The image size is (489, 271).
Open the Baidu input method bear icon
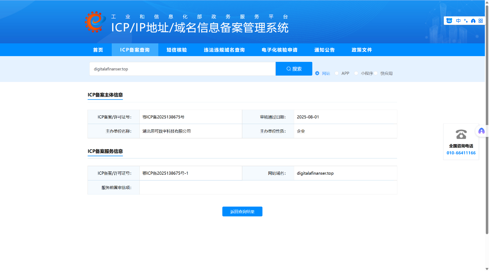click(x=449, y=21)
